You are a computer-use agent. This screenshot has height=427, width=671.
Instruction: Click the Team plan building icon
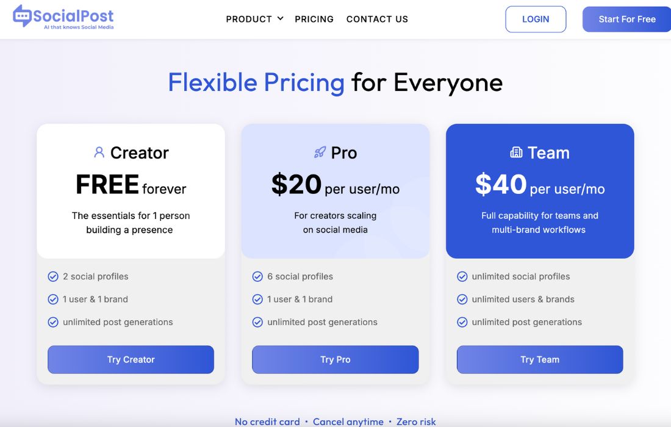pos(516,152)
